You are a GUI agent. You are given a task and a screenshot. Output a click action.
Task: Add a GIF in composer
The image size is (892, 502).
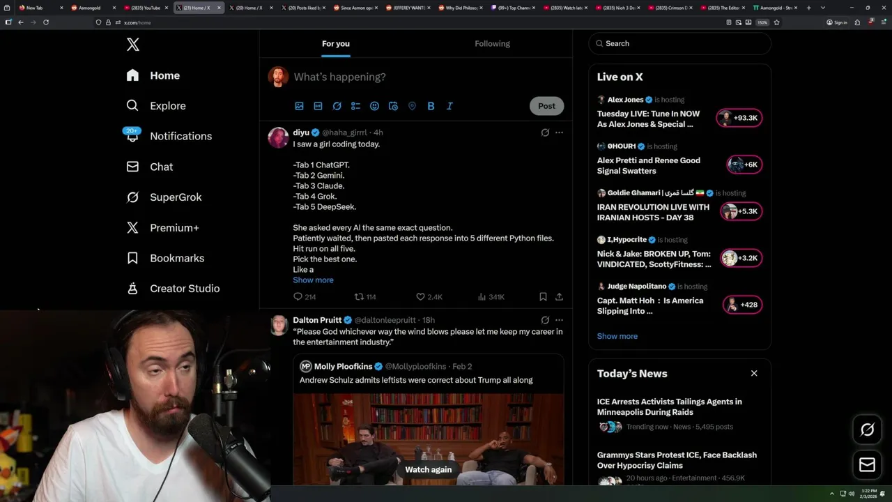point(318,106)
